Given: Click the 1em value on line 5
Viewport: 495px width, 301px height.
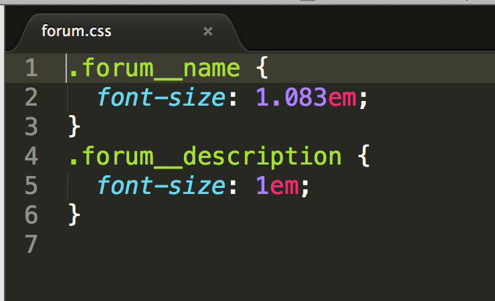Looking at the screenshot, I should [x=277, y=185].
